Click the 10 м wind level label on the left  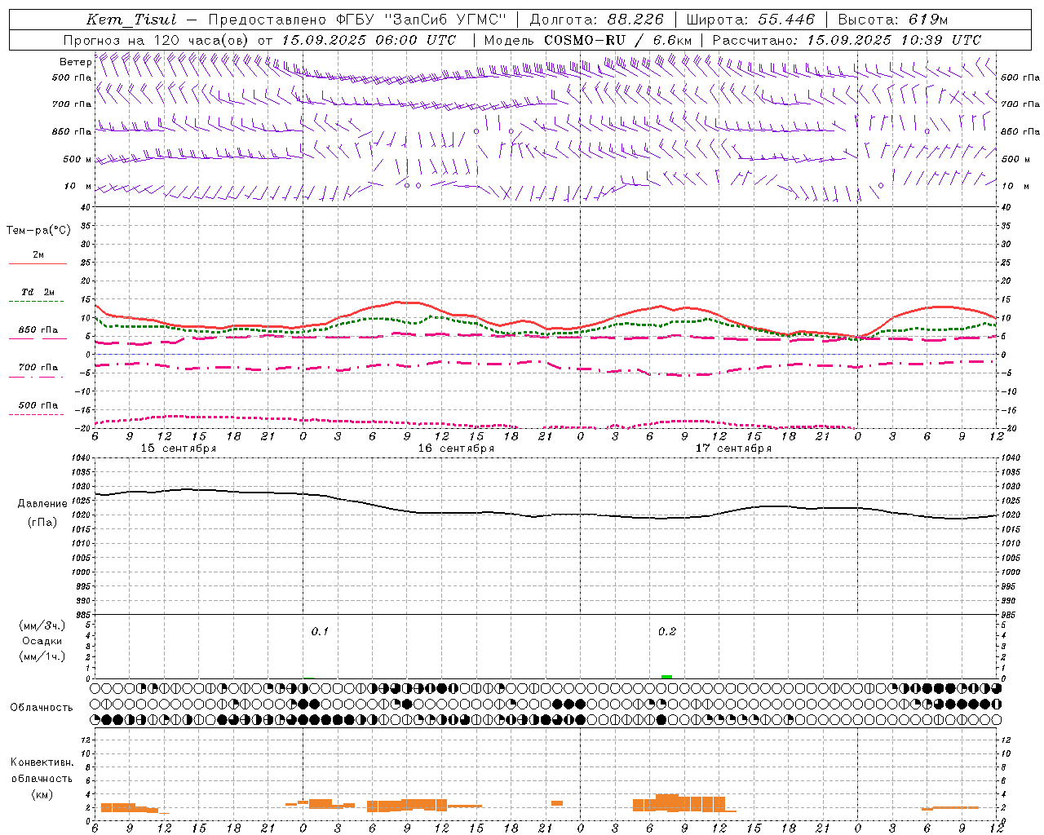pos(78,186)
